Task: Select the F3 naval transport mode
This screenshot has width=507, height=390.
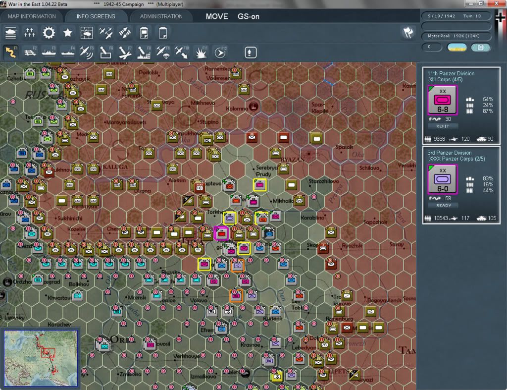Action: pos(49,53)
